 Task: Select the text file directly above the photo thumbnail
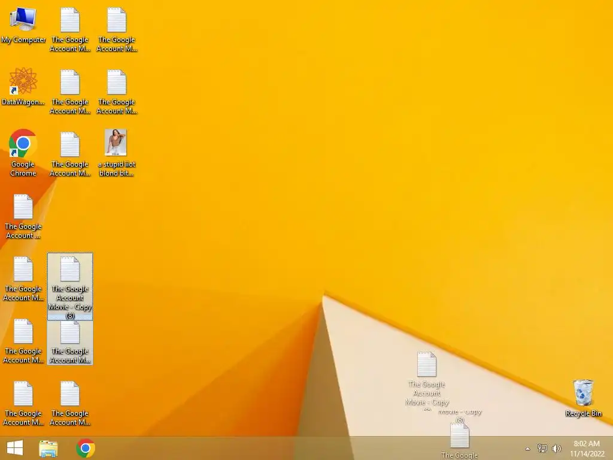(117, 92)
